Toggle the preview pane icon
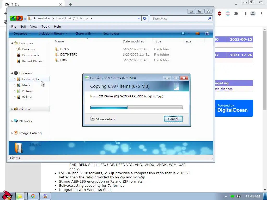This screenshot has height=200, width=267. [198, 33]
